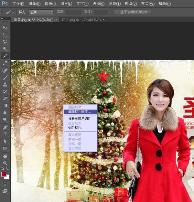
Task: Click 置为底层 in context menu
Action: (80, 149)
